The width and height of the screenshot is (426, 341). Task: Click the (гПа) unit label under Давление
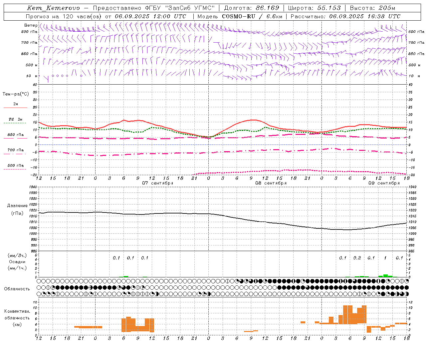point(17,213)
